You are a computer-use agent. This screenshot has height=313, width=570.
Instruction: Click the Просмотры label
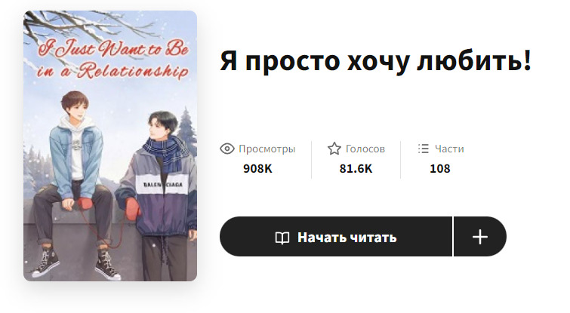pos(267,149)
